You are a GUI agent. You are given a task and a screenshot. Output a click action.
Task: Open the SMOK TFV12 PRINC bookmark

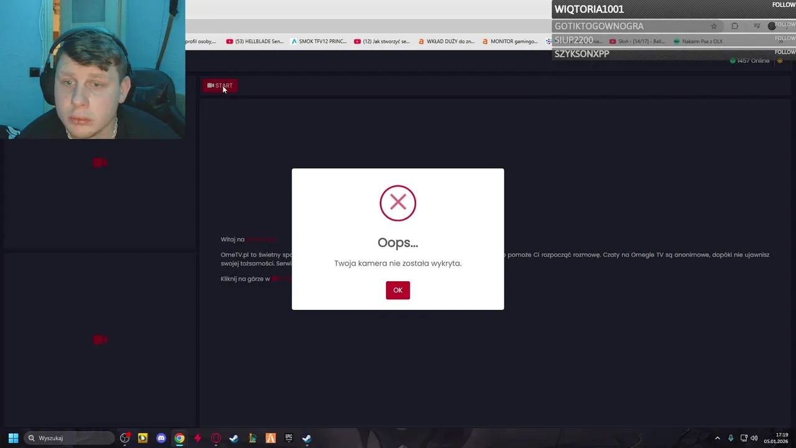tap(318, 42)
